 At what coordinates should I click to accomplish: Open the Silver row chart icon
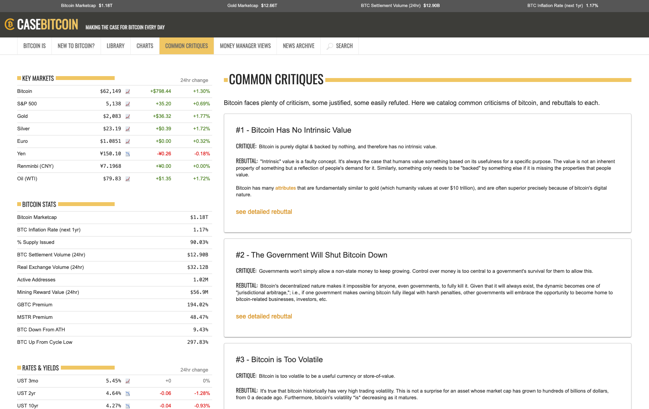[x=128, y=129]
